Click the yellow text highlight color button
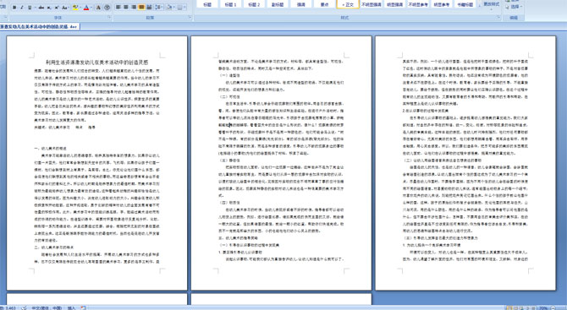 [x=75, y=8]
